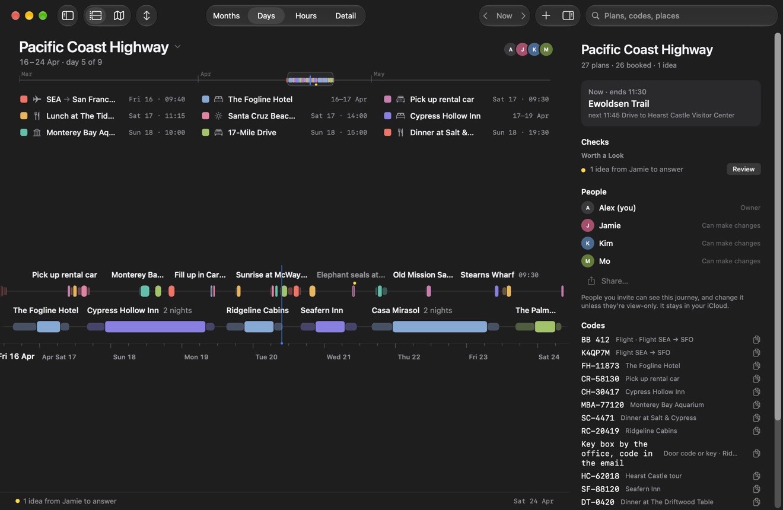Image resolution: width=783 pixels, height=510 pixels.
Task: Click the vertical expand arrows toolbar icon
Action: click(147, 15)
